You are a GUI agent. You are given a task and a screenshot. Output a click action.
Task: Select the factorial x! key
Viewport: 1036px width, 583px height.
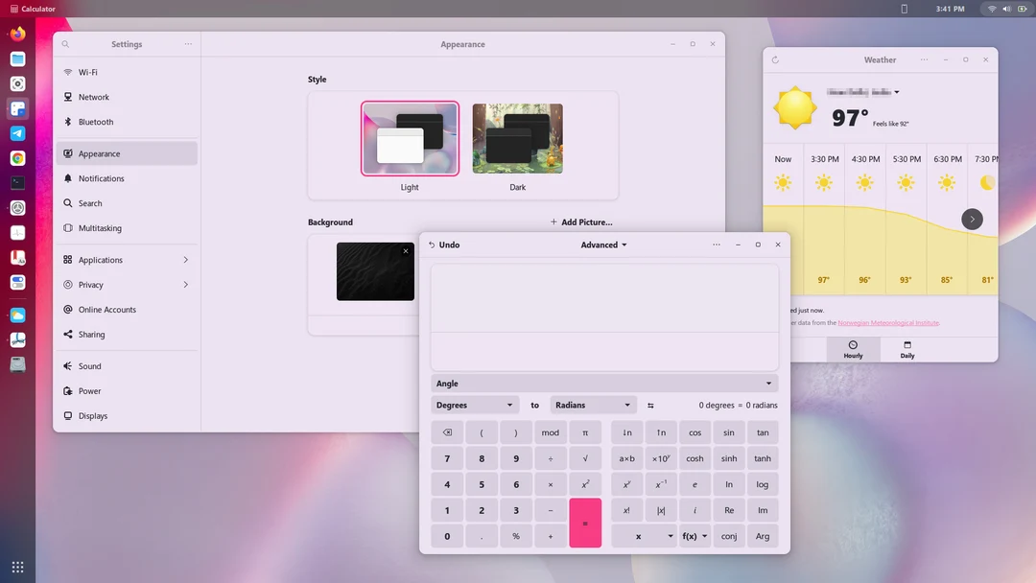pos(626,510)
